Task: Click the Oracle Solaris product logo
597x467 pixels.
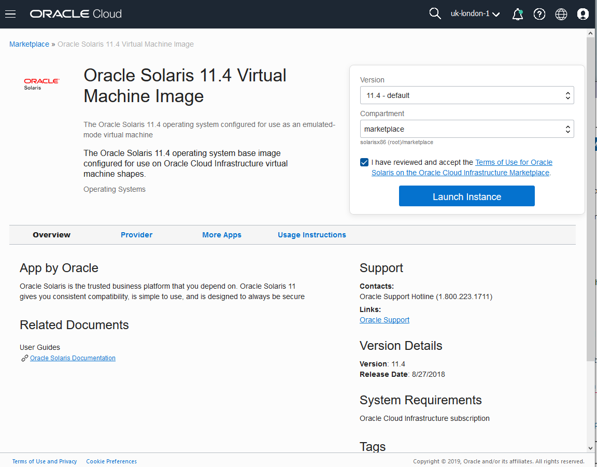Action: (41, 84)
